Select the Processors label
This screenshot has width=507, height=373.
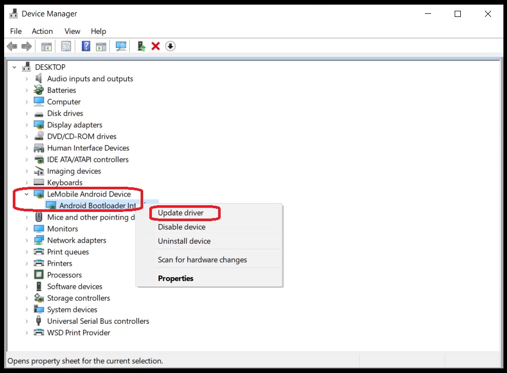pyautogui.click(x=64, y=275)
